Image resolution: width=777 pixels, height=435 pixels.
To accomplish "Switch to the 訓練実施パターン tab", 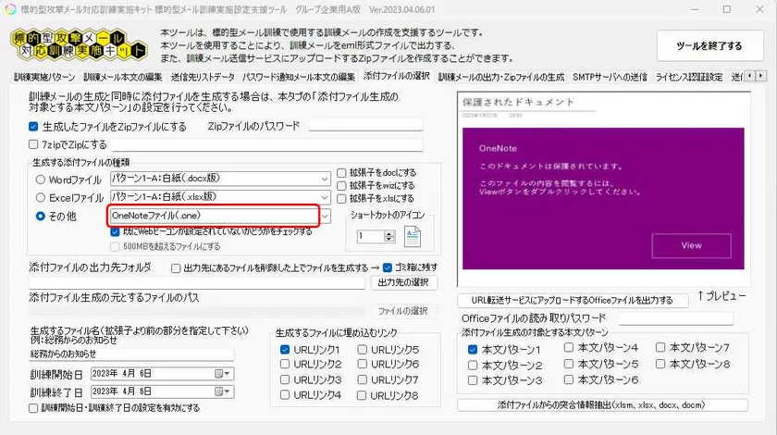I will 45,76.
